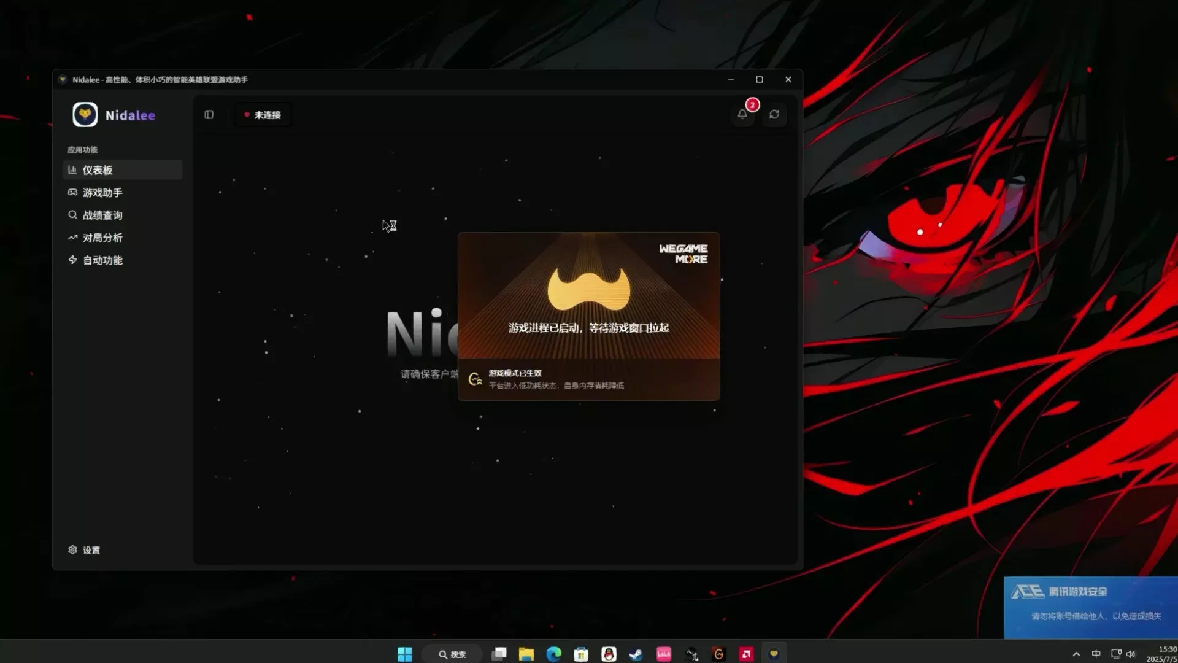Screen dimensions: 1178x663
Task: Open the notifications bell icon
Action: 742,115
